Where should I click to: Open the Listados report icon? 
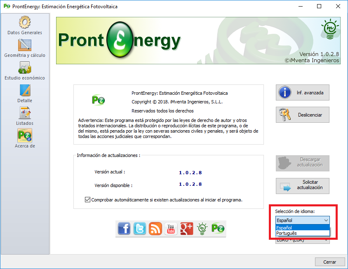pos(25,113)
